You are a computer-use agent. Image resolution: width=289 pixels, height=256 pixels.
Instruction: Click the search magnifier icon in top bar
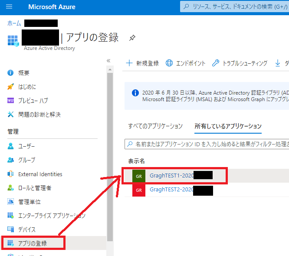[186, 7]
